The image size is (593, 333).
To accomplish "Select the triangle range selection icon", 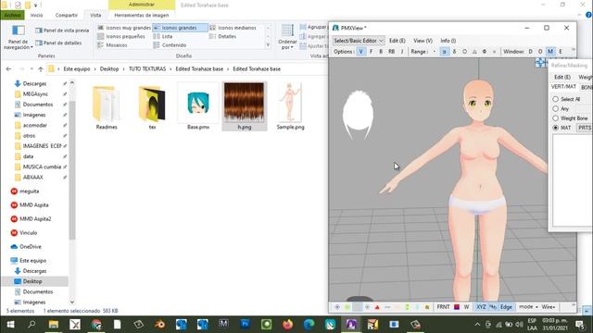I will pyautogui.click(x=474, y=52).
